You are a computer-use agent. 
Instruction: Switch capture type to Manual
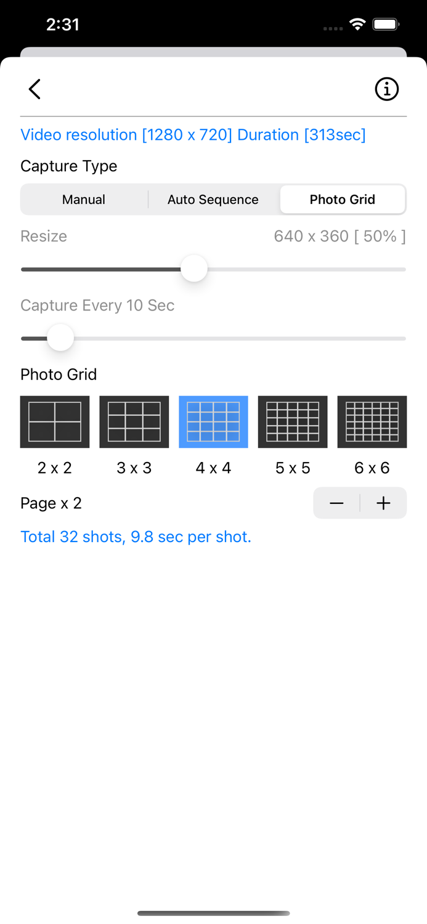click(x=83, y=199)
